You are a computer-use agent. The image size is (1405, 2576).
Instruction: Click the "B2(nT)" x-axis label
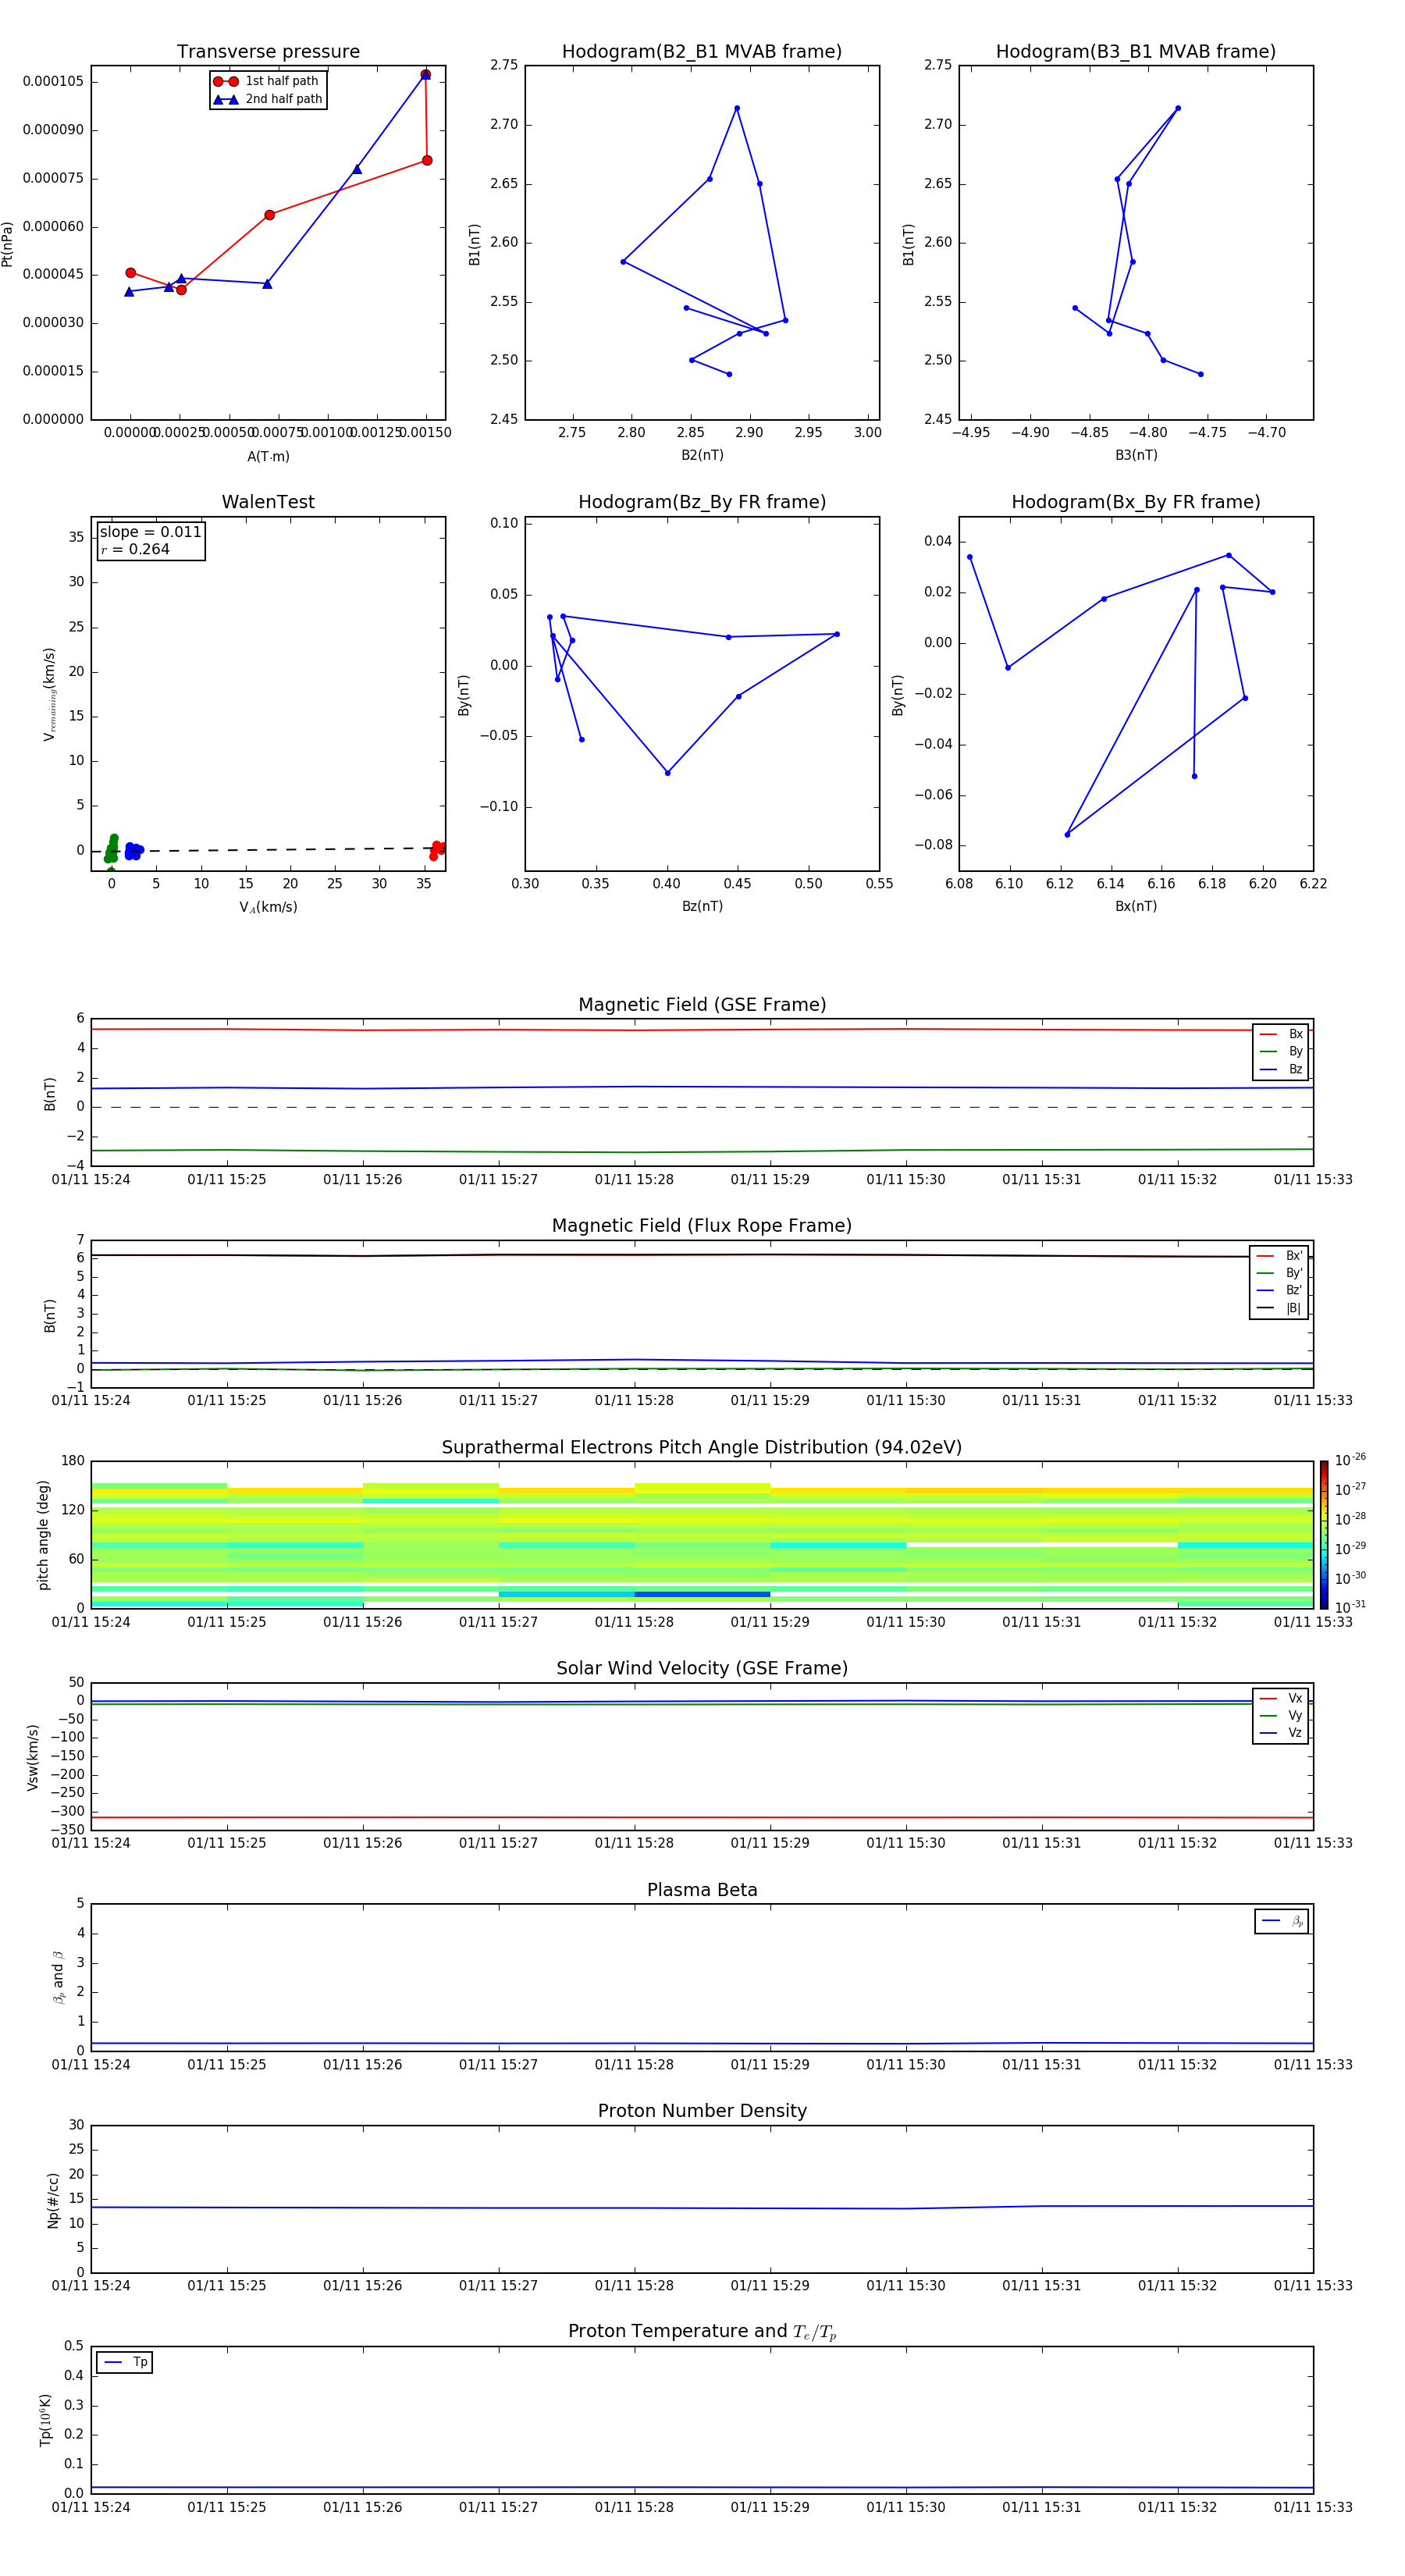point(702,455)
